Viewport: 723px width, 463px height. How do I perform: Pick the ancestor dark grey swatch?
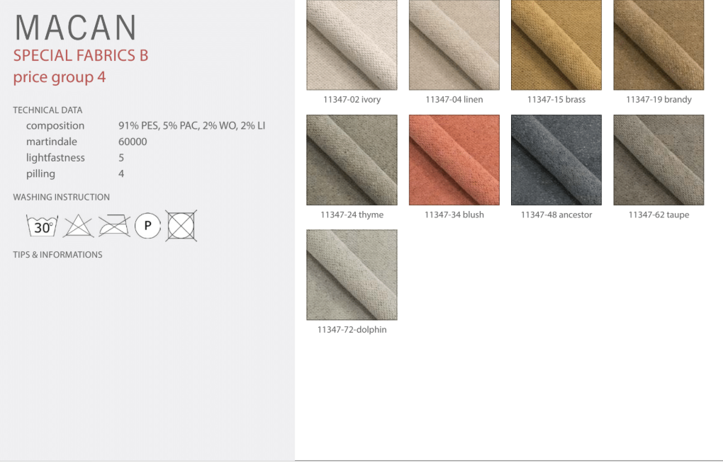[x=556, y=160]
